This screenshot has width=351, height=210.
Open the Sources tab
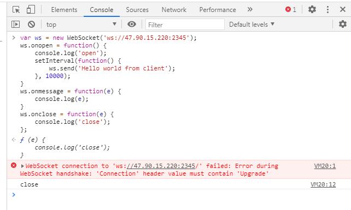coord(137,10)
